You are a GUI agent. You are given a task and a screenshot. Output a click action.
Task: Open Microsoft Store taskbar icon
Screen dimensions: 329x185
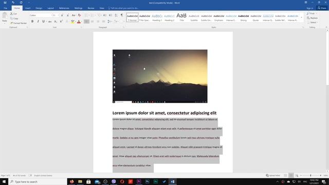[x=88, y=181]
